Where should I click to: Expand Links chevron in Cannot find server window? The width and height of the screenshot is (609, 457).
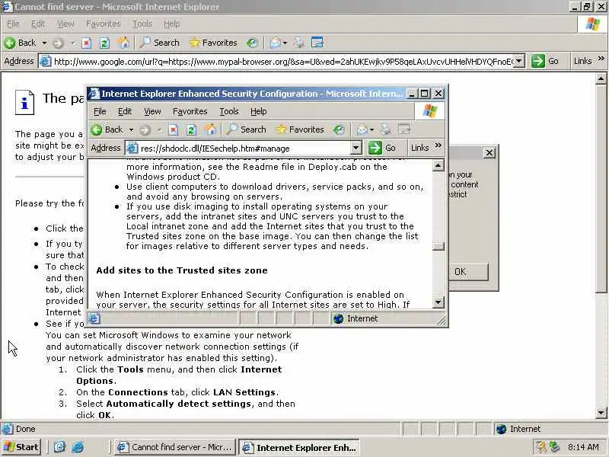click(601, 59)
